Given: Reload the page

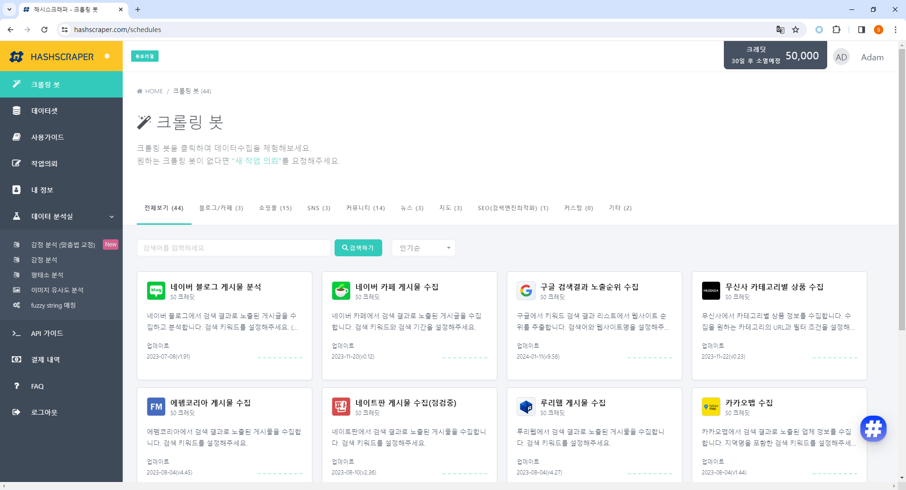Looking at the screenshot, I should pyautogui.click(x=44, y=30).
